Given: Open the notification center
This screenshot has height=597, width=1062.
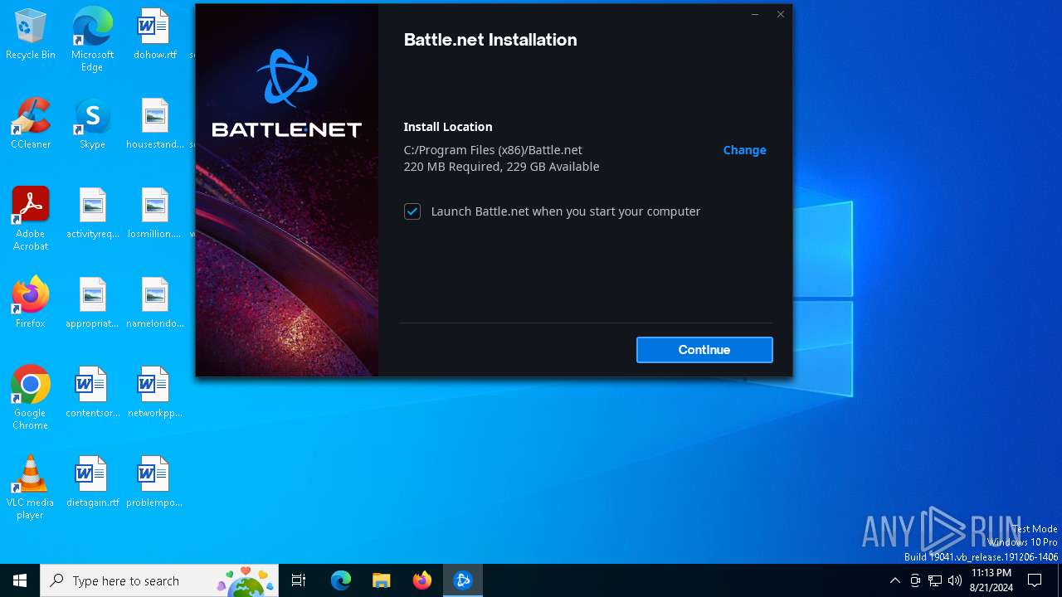Looking at the screenshot, I should 1035,580.
